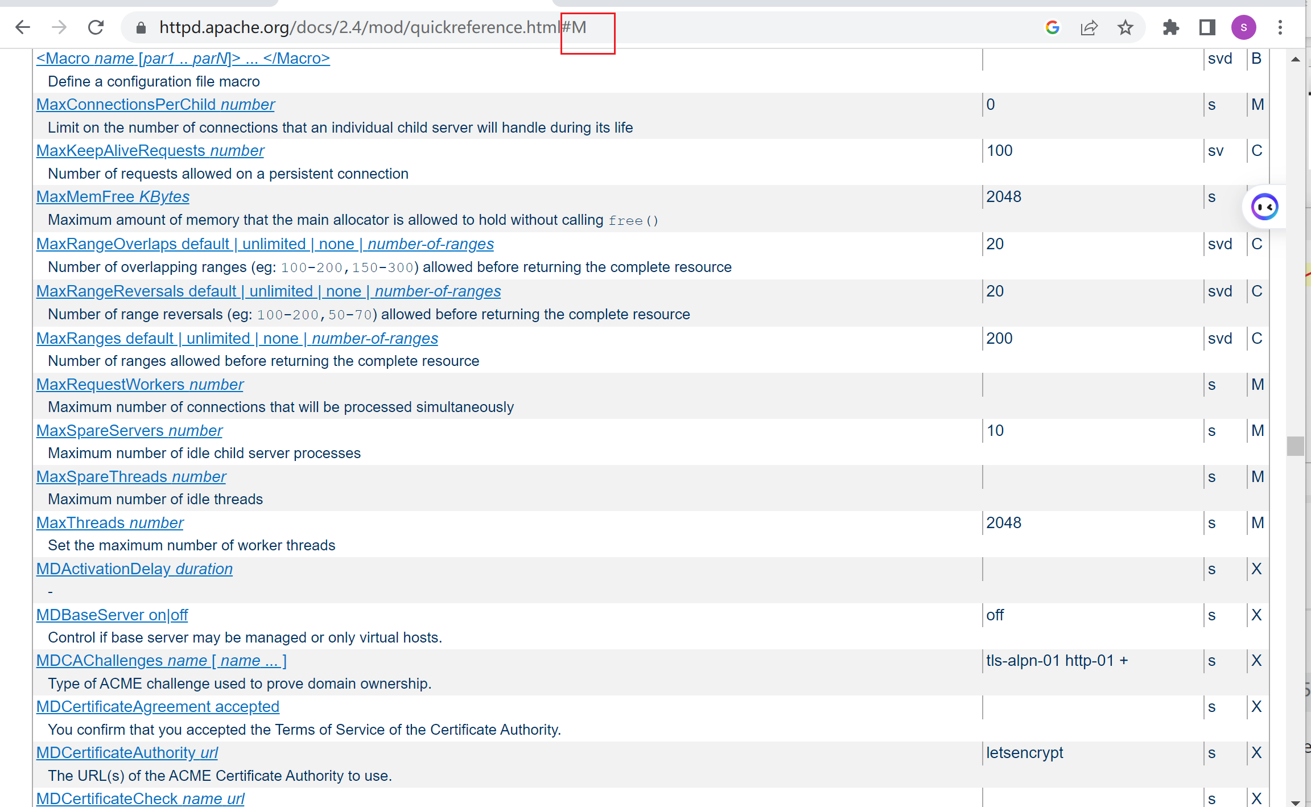Viewport: 1311px width, 807px height.
Task: Click the browser back arrow
Action: point(23,27)
